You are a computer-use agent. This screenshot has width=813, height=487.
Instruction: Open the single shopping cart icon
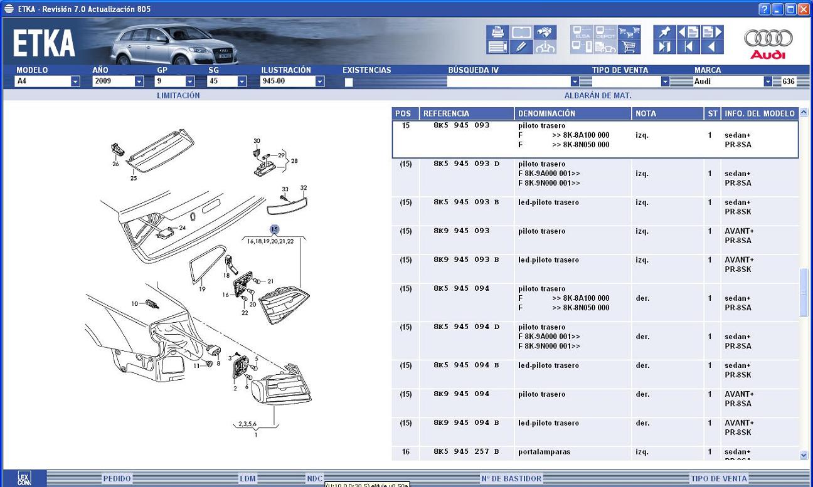tap(629, 47)
